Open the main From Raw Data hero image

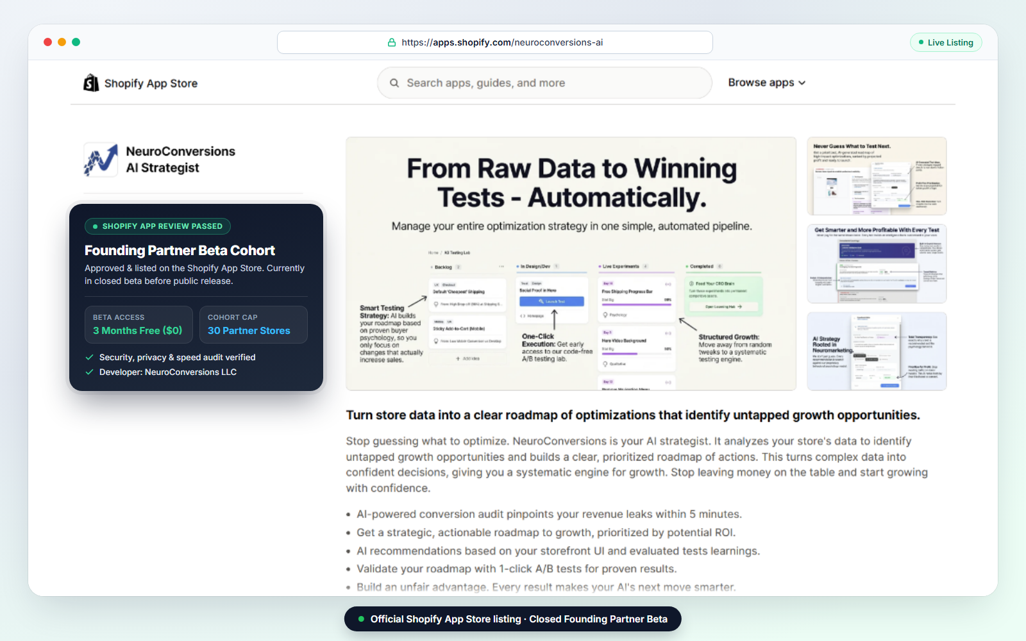571,263
